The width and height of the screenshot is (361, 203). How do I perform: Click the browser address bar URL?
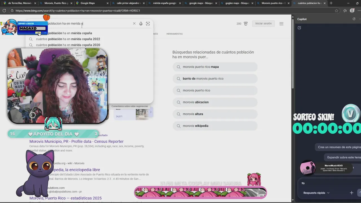click(78, 11)
